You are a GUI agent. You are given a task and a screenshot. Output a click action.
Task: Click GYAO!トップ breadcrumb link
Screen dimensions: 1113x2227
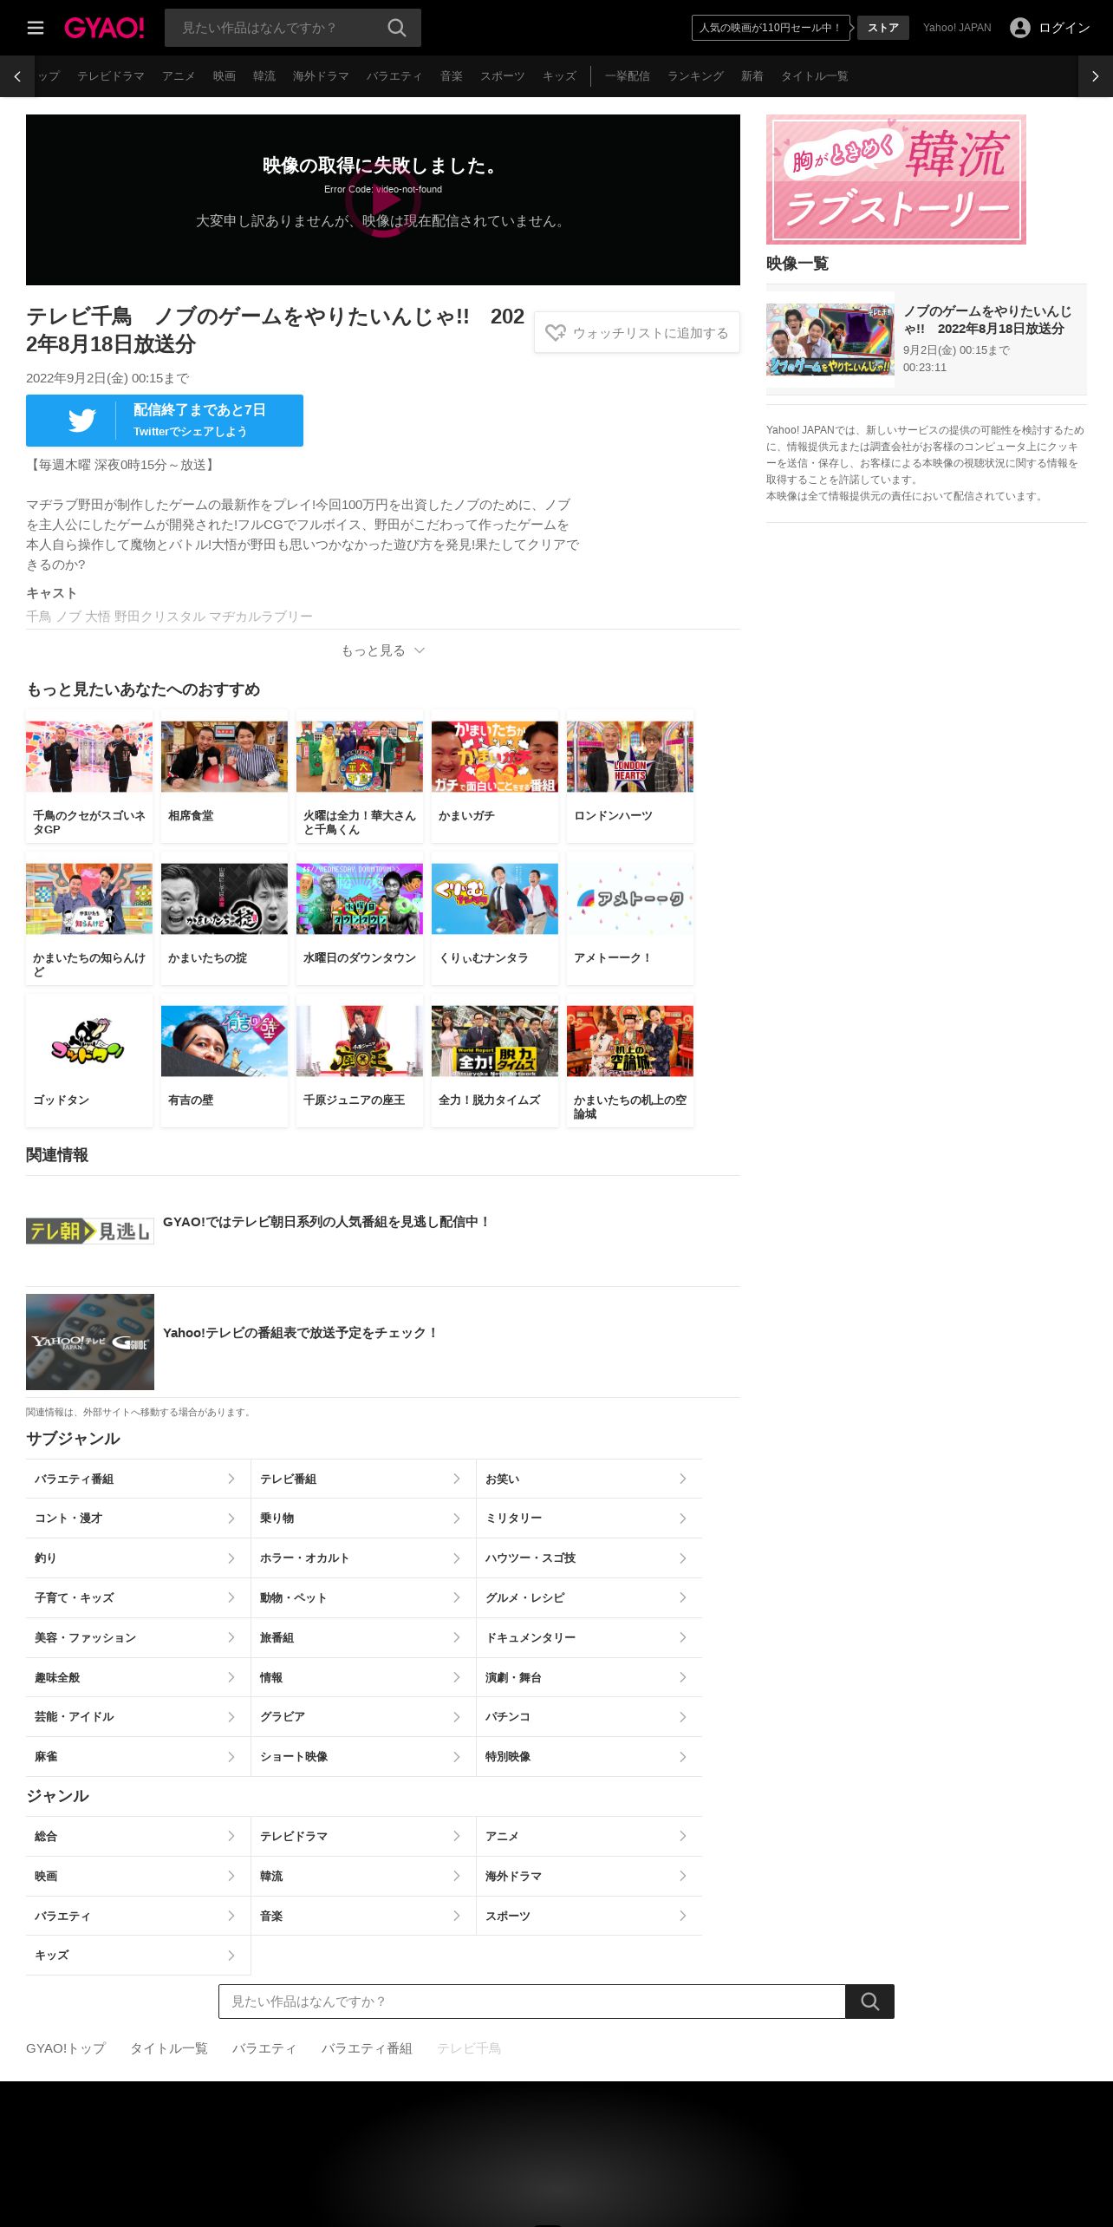tap(66, 2048)
